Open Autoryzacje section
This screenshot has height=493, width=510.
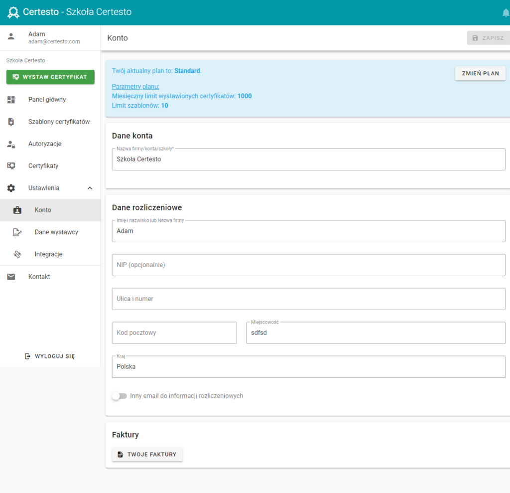tap(50, 144)
